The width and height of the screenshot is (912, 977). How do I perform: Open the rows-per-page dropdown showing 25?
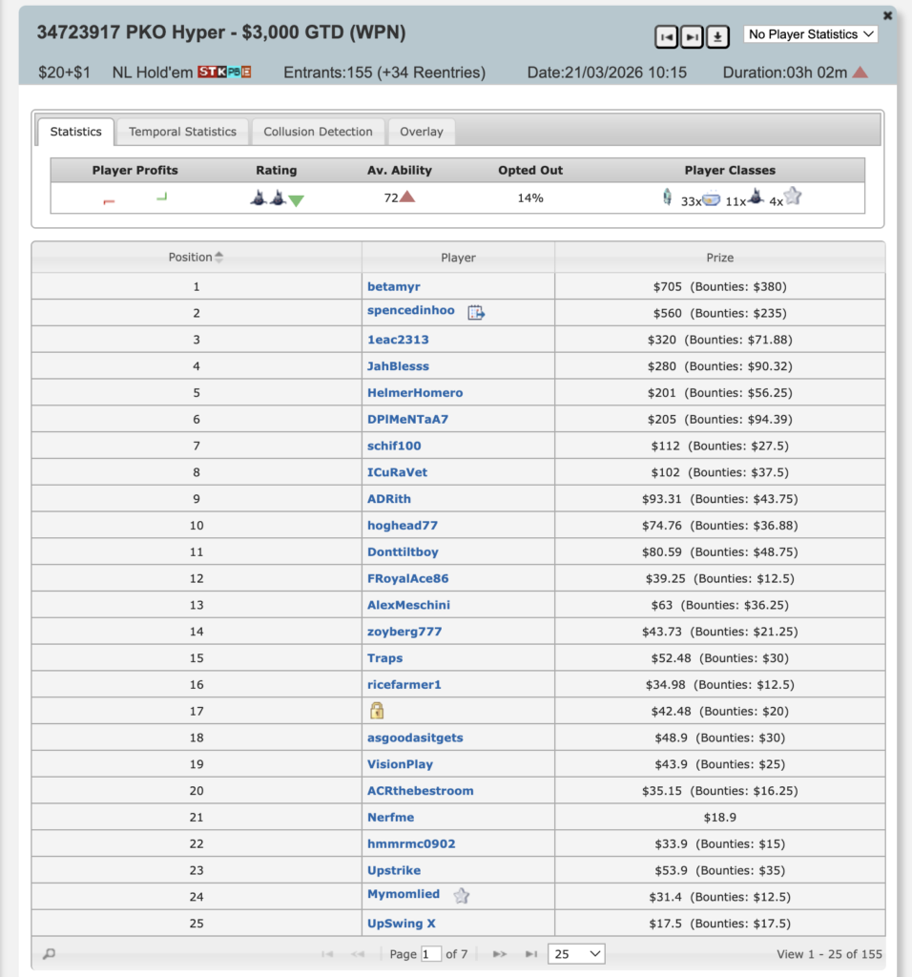coord(576,954)
